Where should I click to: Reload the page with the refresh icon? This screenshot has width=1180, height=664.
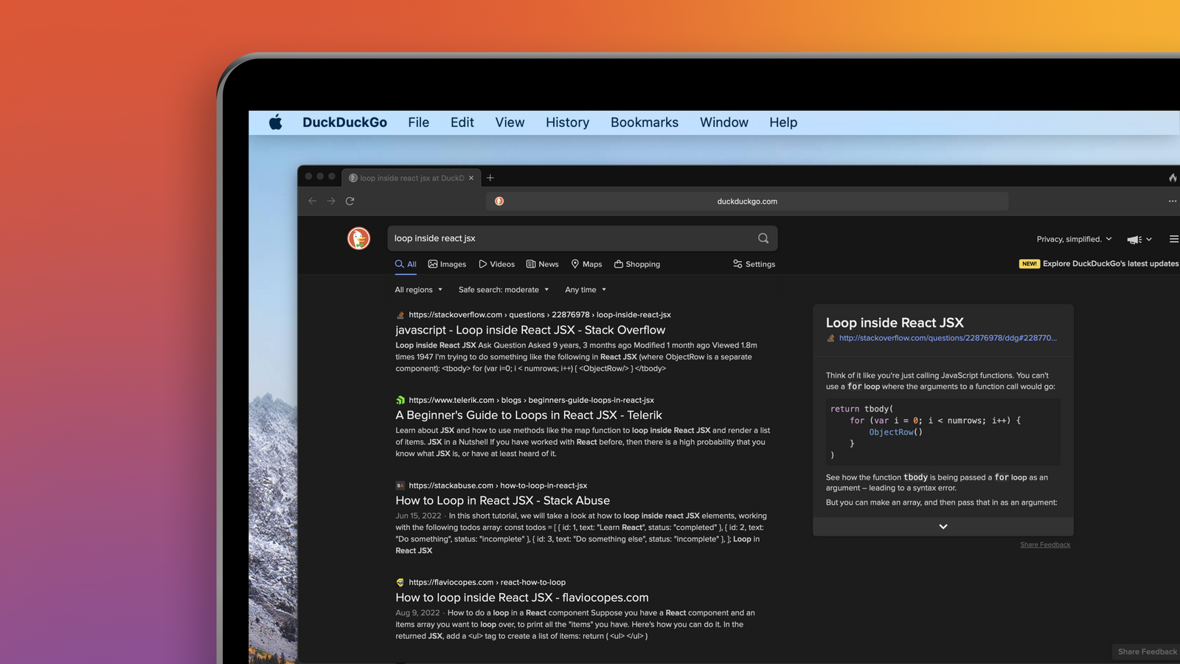coord(350,201)
